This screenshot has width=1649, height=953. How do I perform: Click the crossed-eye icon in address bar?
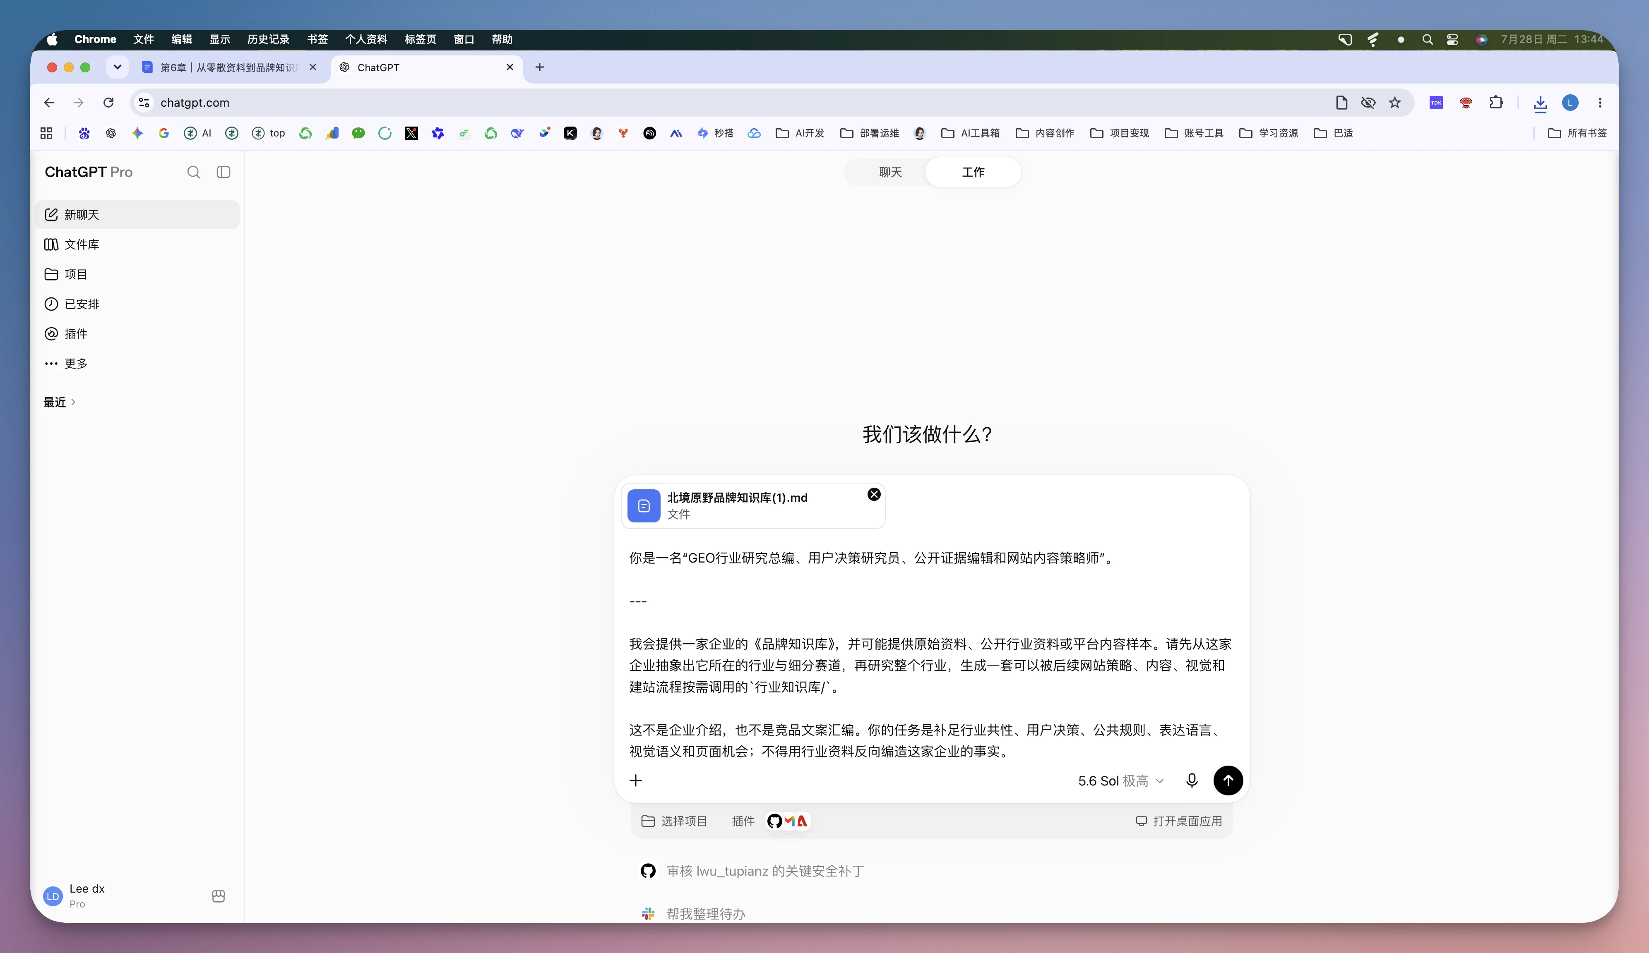(1368, 103)
